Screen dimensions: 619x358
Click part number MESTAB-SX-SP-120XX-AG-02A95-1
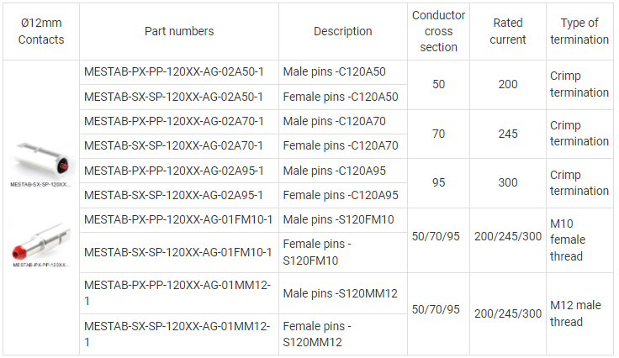tap(174, 195)
